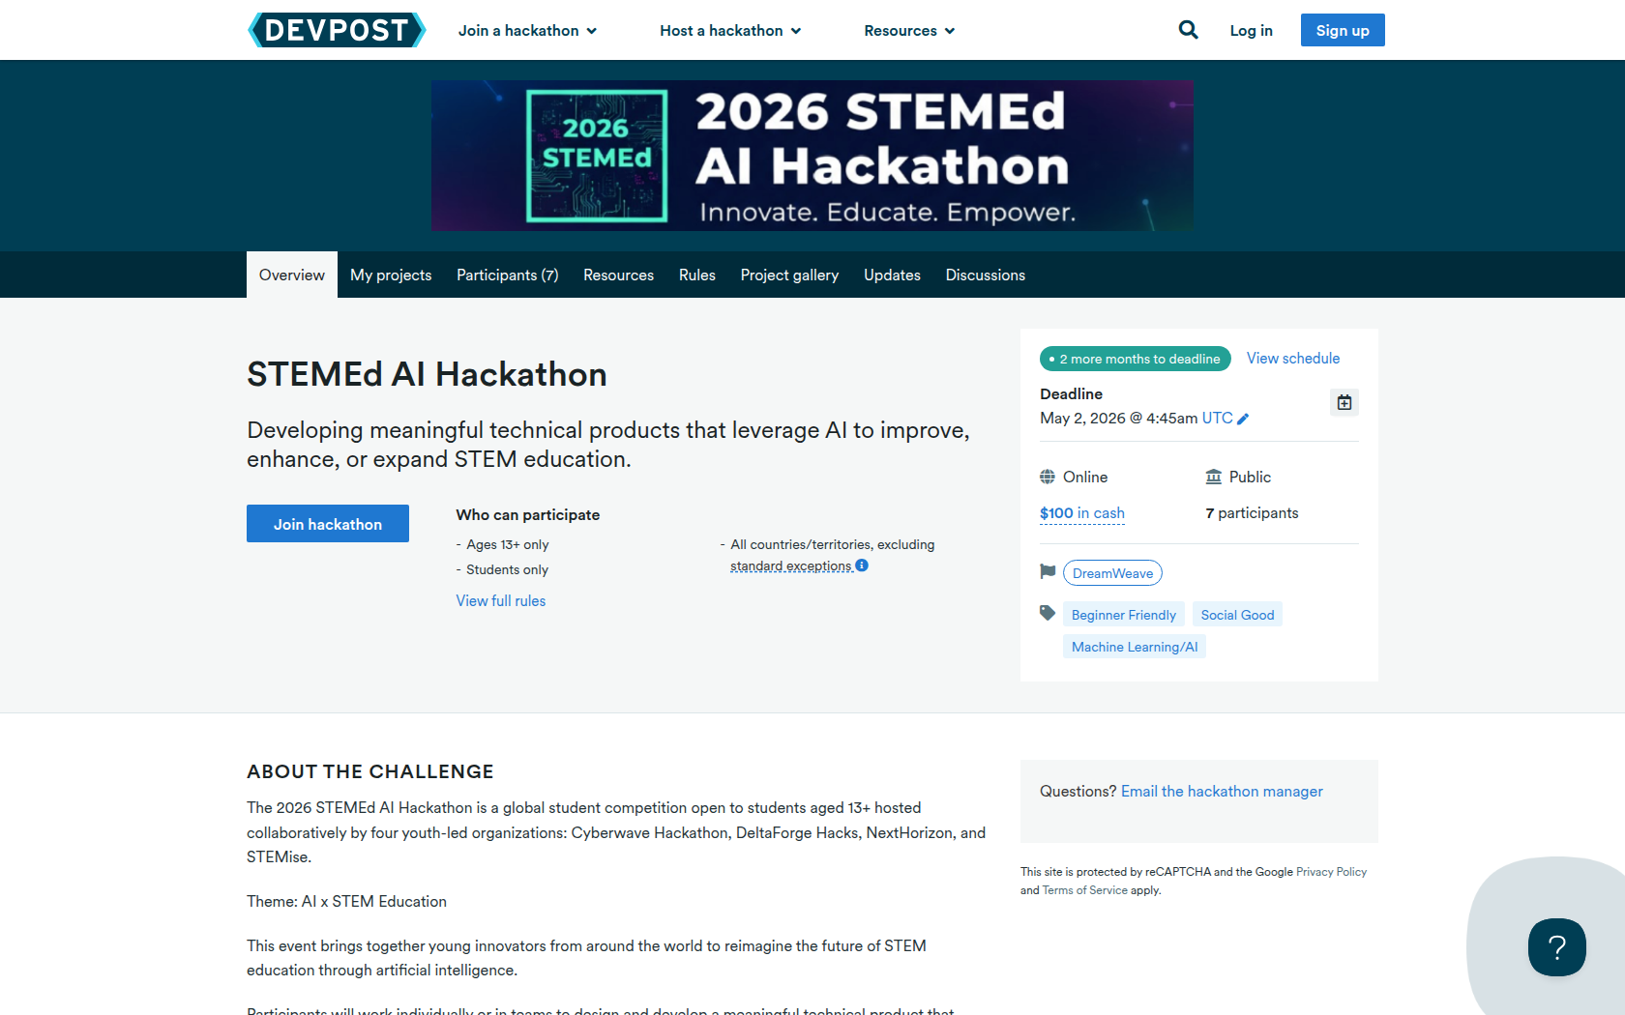Expand the Host a hackathon menu
Image resolution: width=1625 pixels, height=1015 pixels.
click(730, 31)
